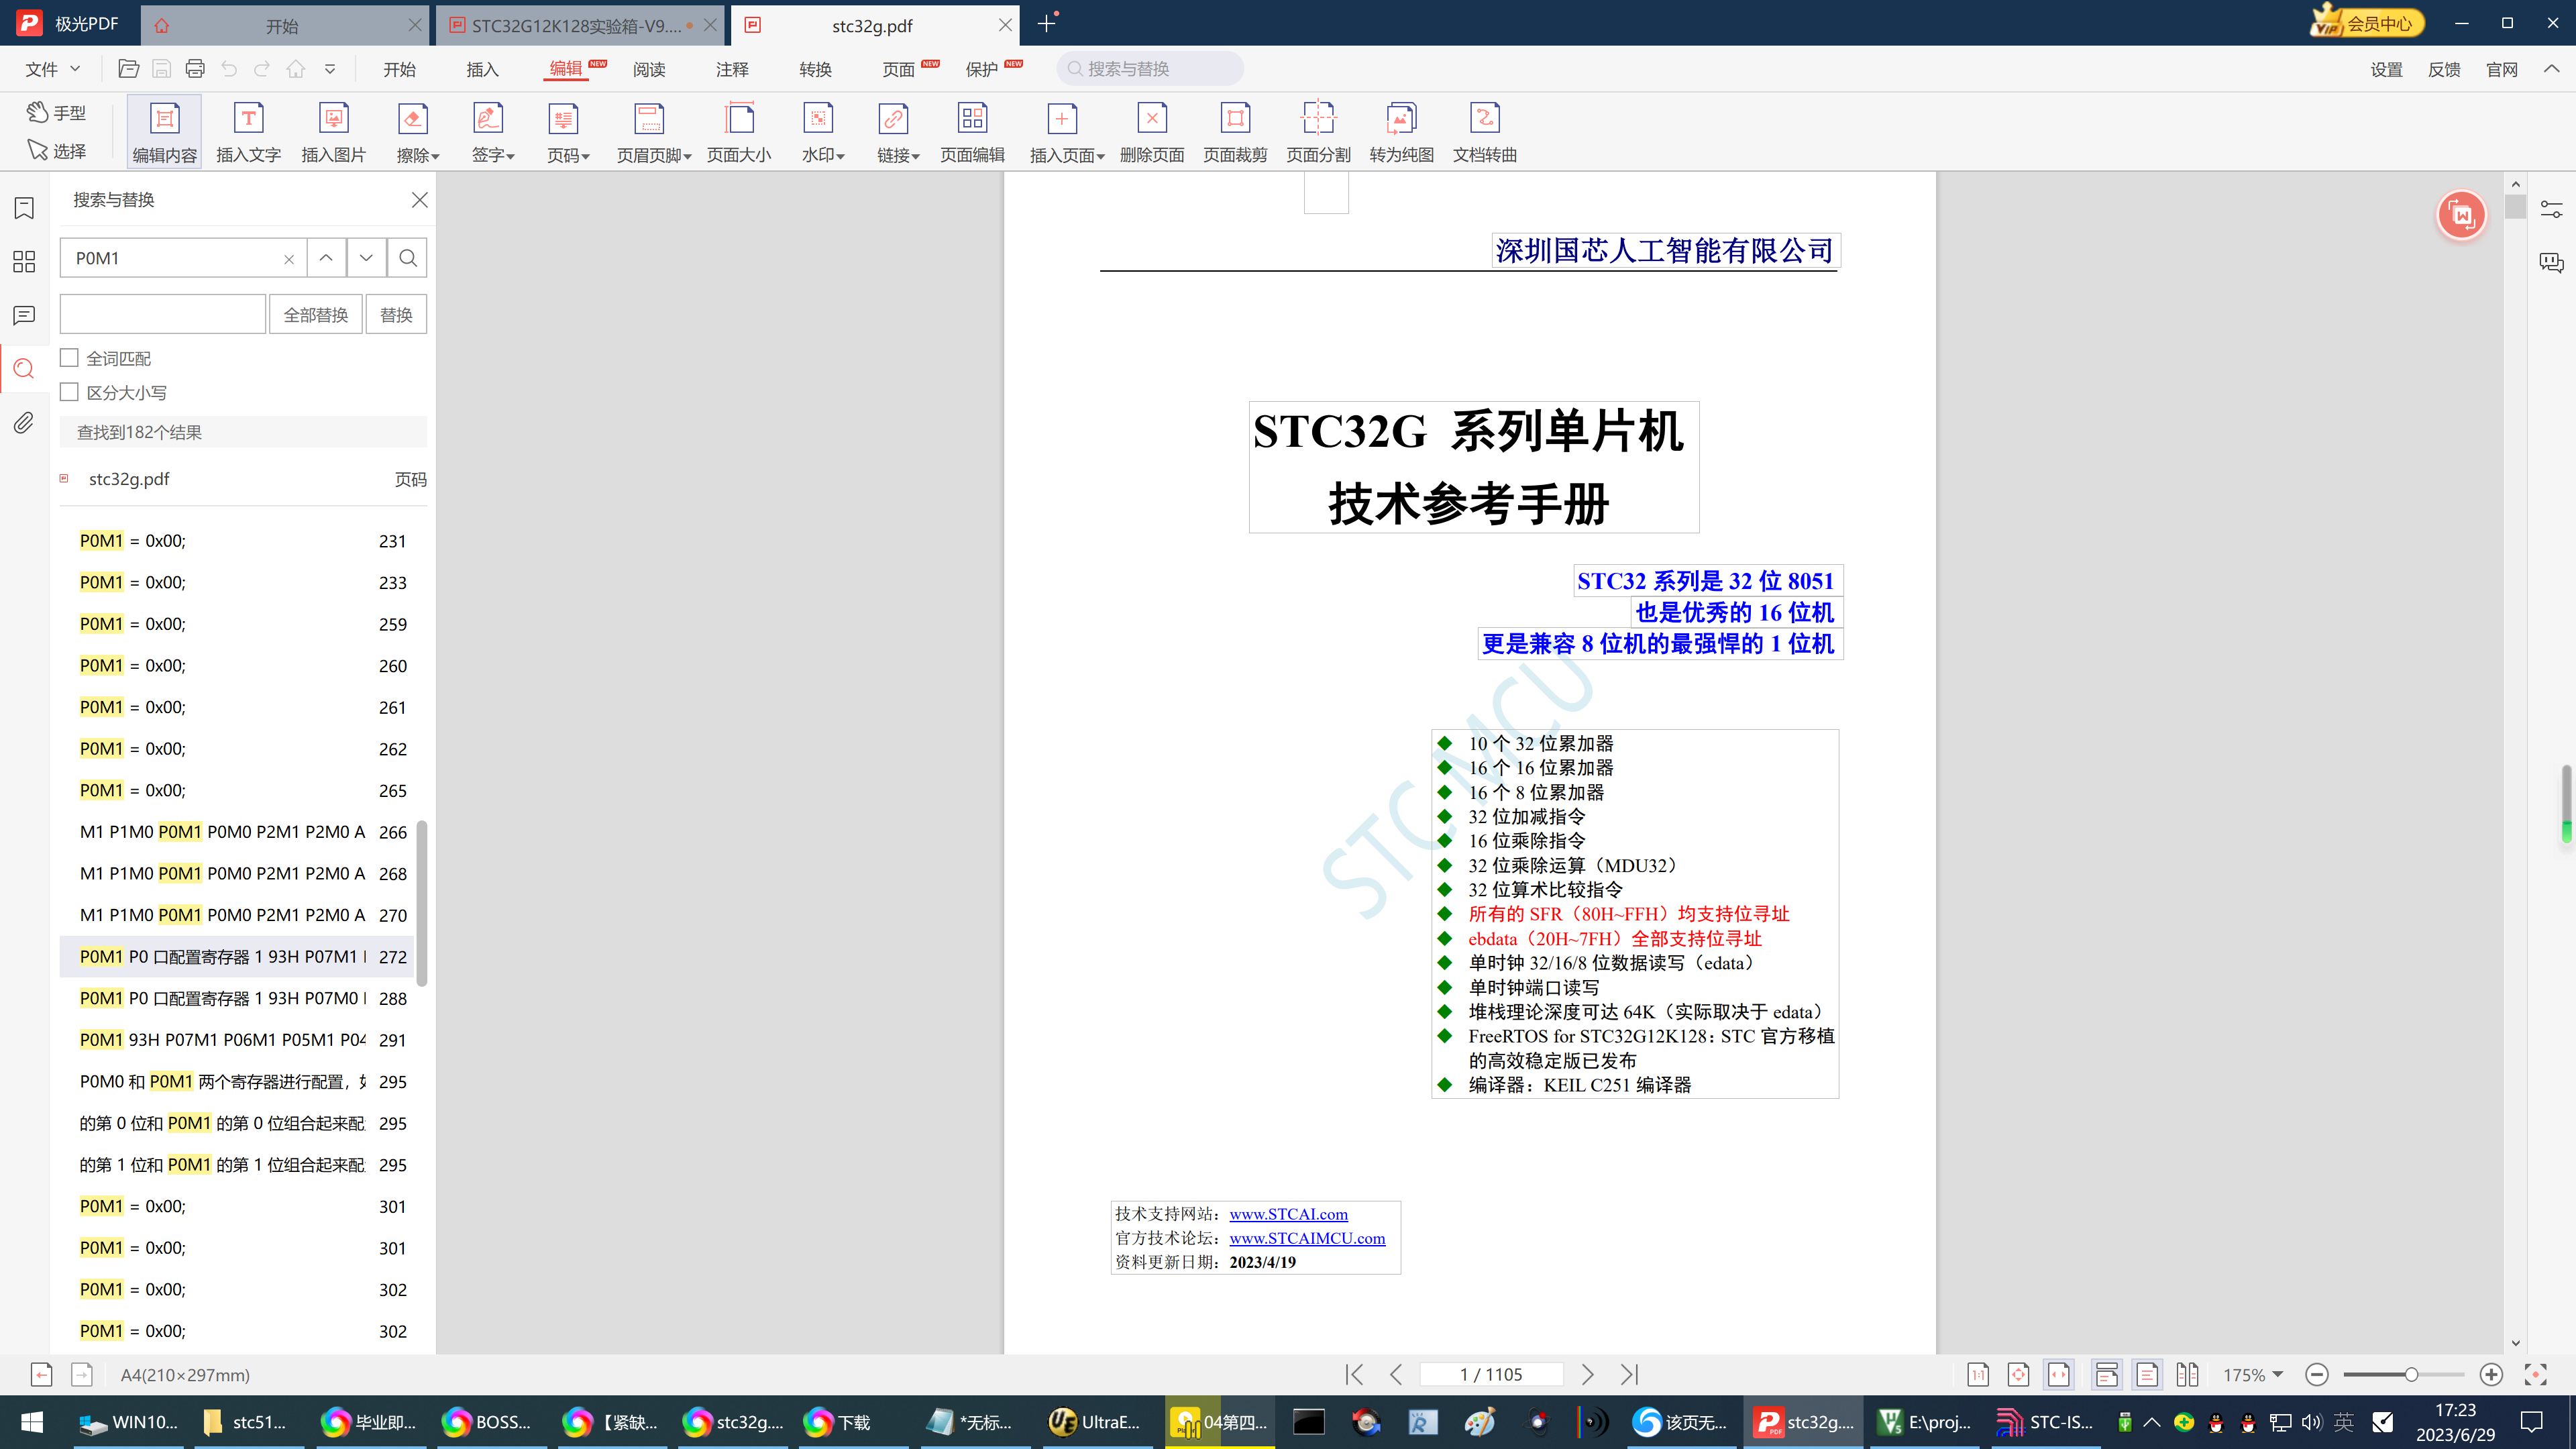
Task: Open the bookmarks sidebar panel
Action: click(24, 208)
